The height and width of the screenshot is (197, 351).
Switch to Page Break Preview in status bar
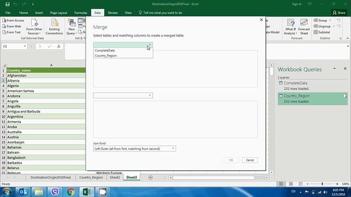301,184
